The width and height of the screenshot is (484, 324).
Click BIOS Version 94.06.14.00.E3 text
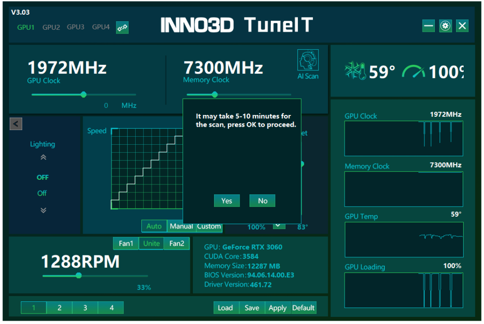249,275
